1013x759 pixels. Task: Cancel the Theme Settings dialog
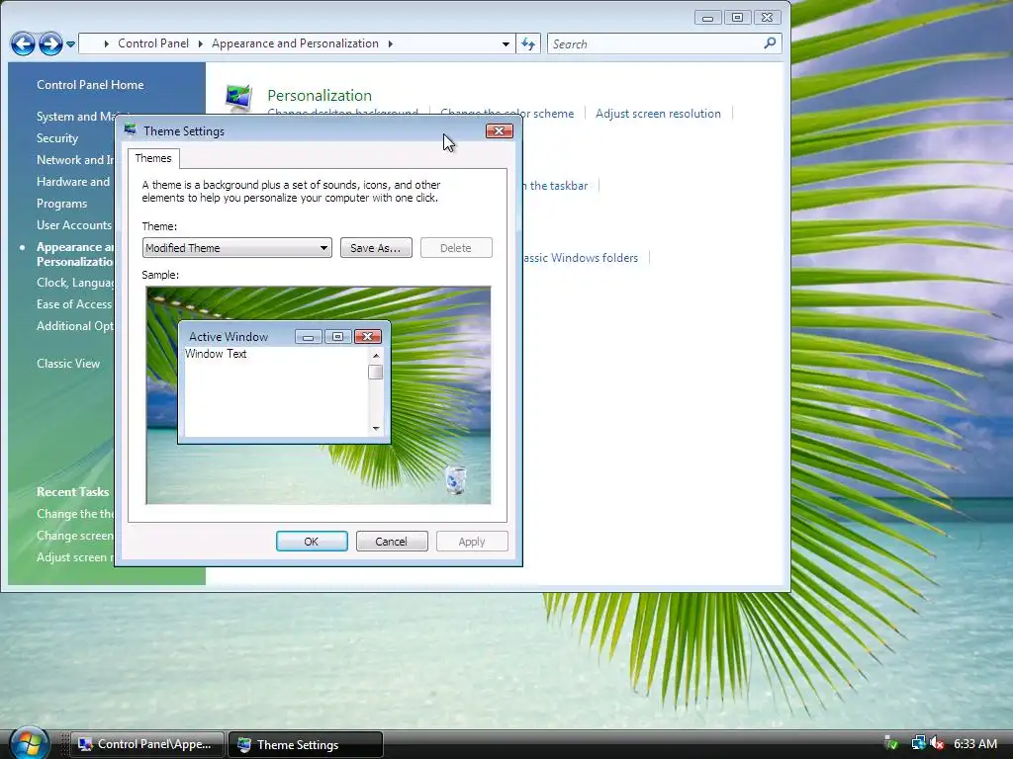click(x=392, y=542)
